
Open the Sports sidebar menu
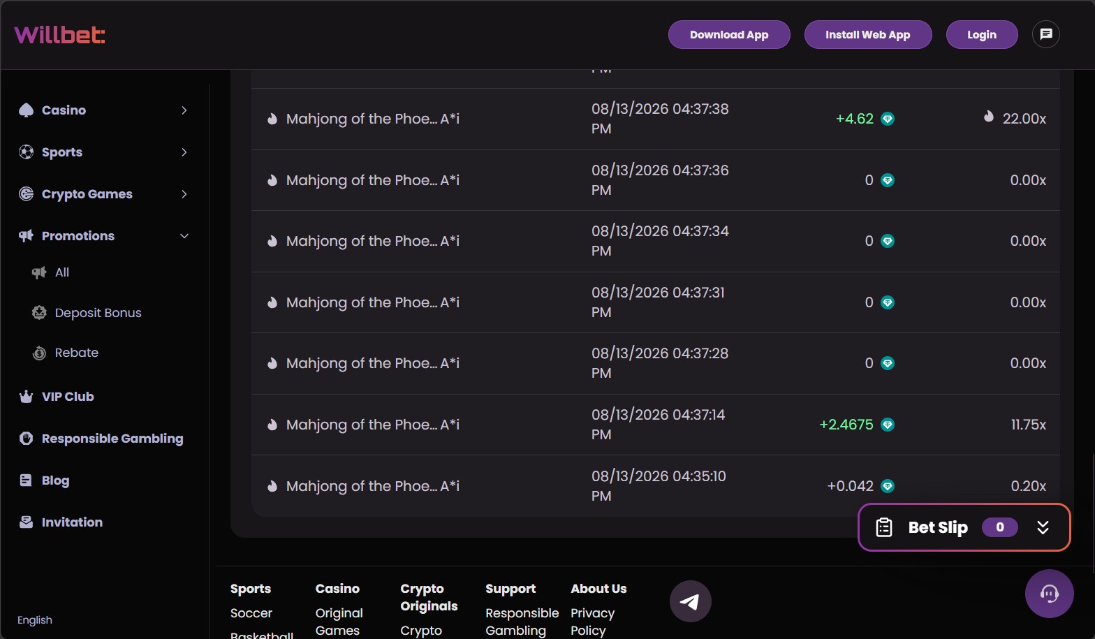click(105, 152)
